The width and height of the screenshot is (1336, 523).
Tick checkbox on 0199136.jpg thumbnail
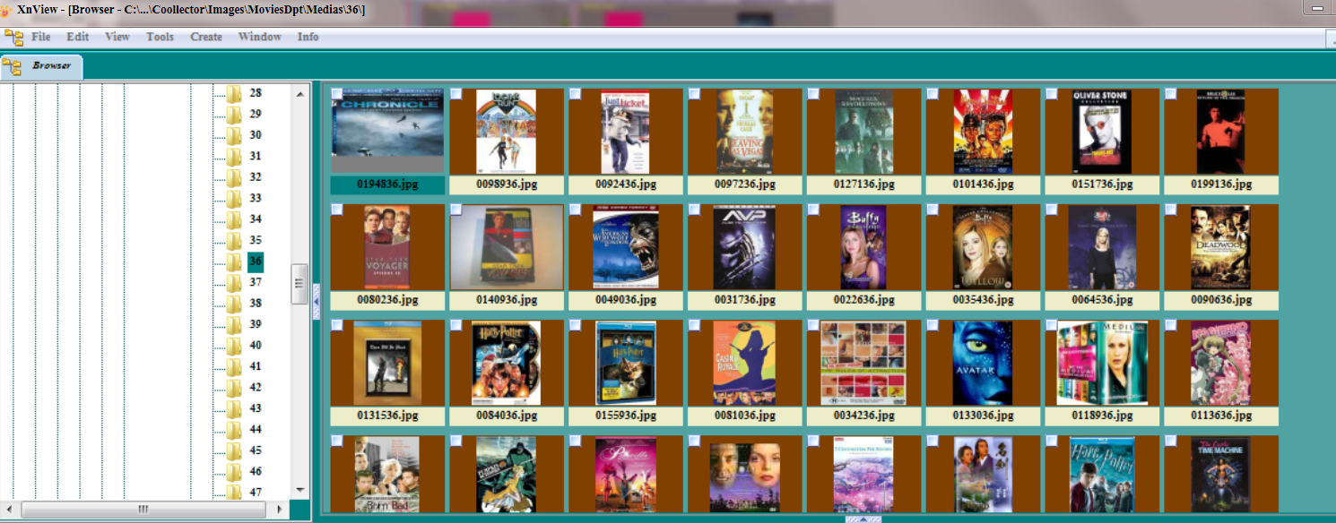tap(1170, 93)
